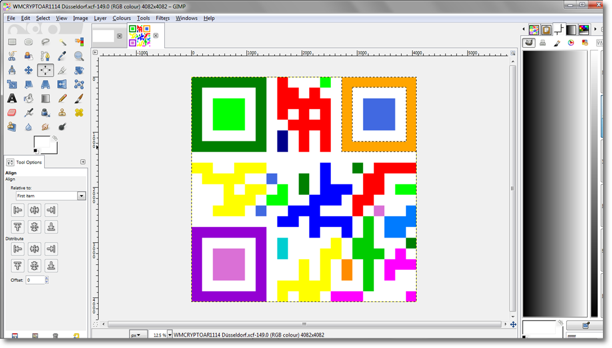Choose the Measure compass tool

tap(12, 70)
